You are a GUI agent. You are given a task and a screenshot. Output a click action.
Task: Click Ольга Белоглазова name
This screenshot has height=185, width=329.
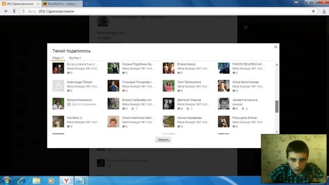(x=246, y=82)
